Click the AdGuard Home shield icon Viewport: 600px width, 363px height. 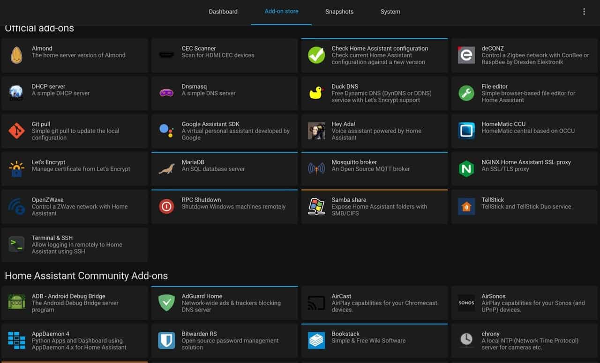(166, 303)
